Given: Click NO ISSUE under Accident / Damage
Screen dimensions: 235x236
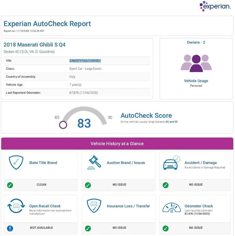Looking at the screenshot, I should click(196, 185).
